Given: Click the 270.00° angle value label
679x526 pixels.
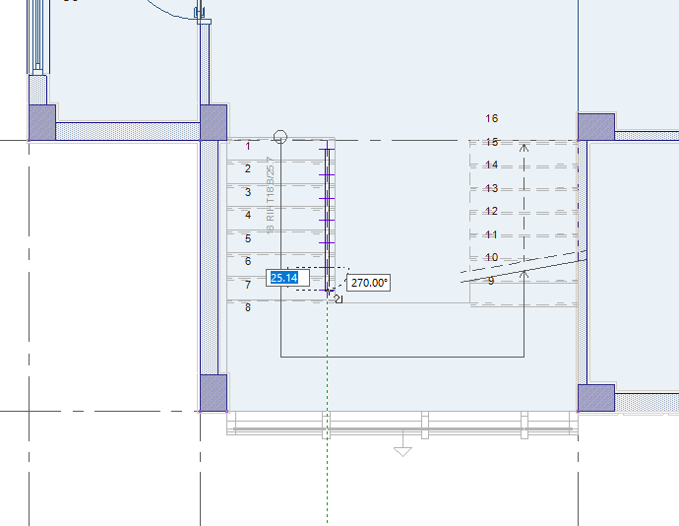Looking at the screenshot, I should [368, 283].
